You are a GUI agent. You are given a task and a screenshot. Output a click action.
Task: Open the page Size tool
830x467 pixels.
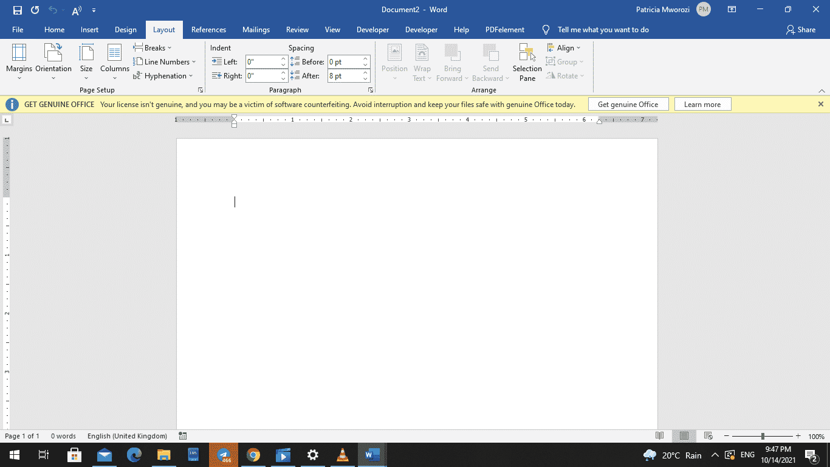(x=86, y=61)
